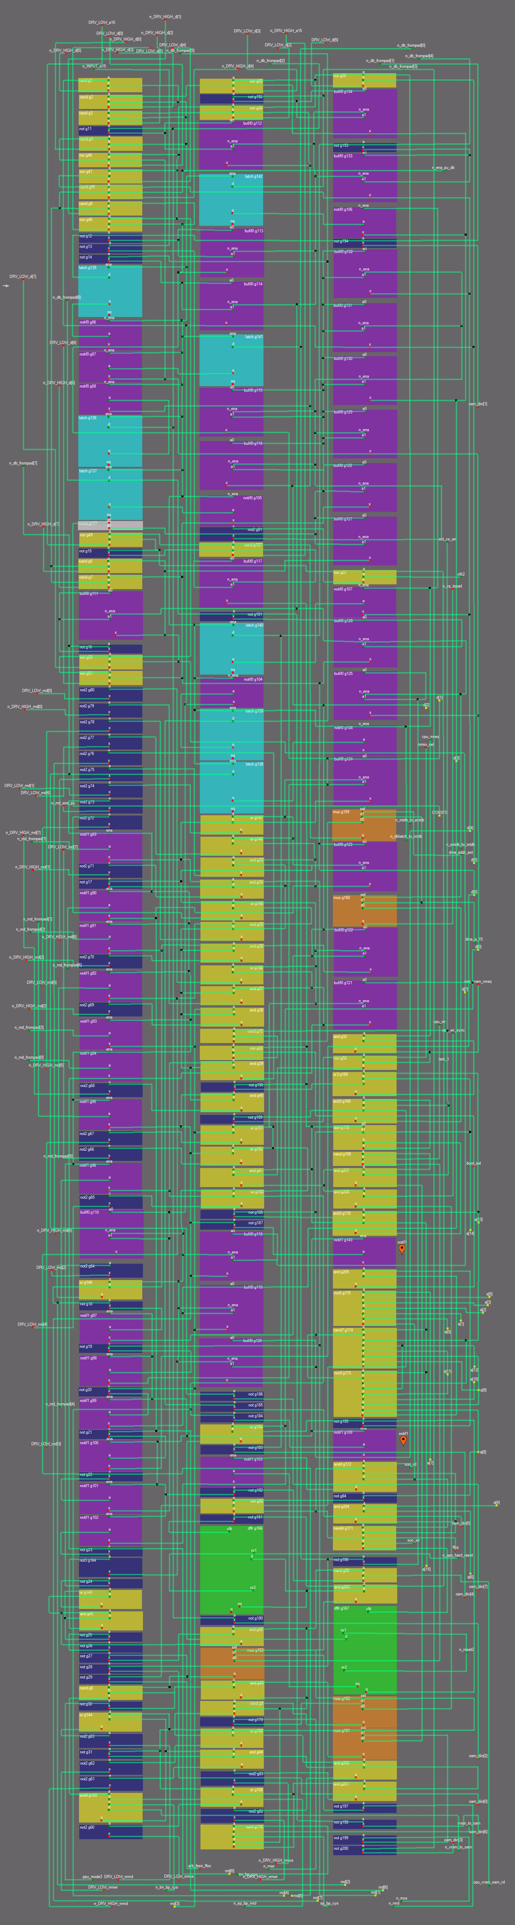Select the bufif0 g134 cell

pos(365,114)
